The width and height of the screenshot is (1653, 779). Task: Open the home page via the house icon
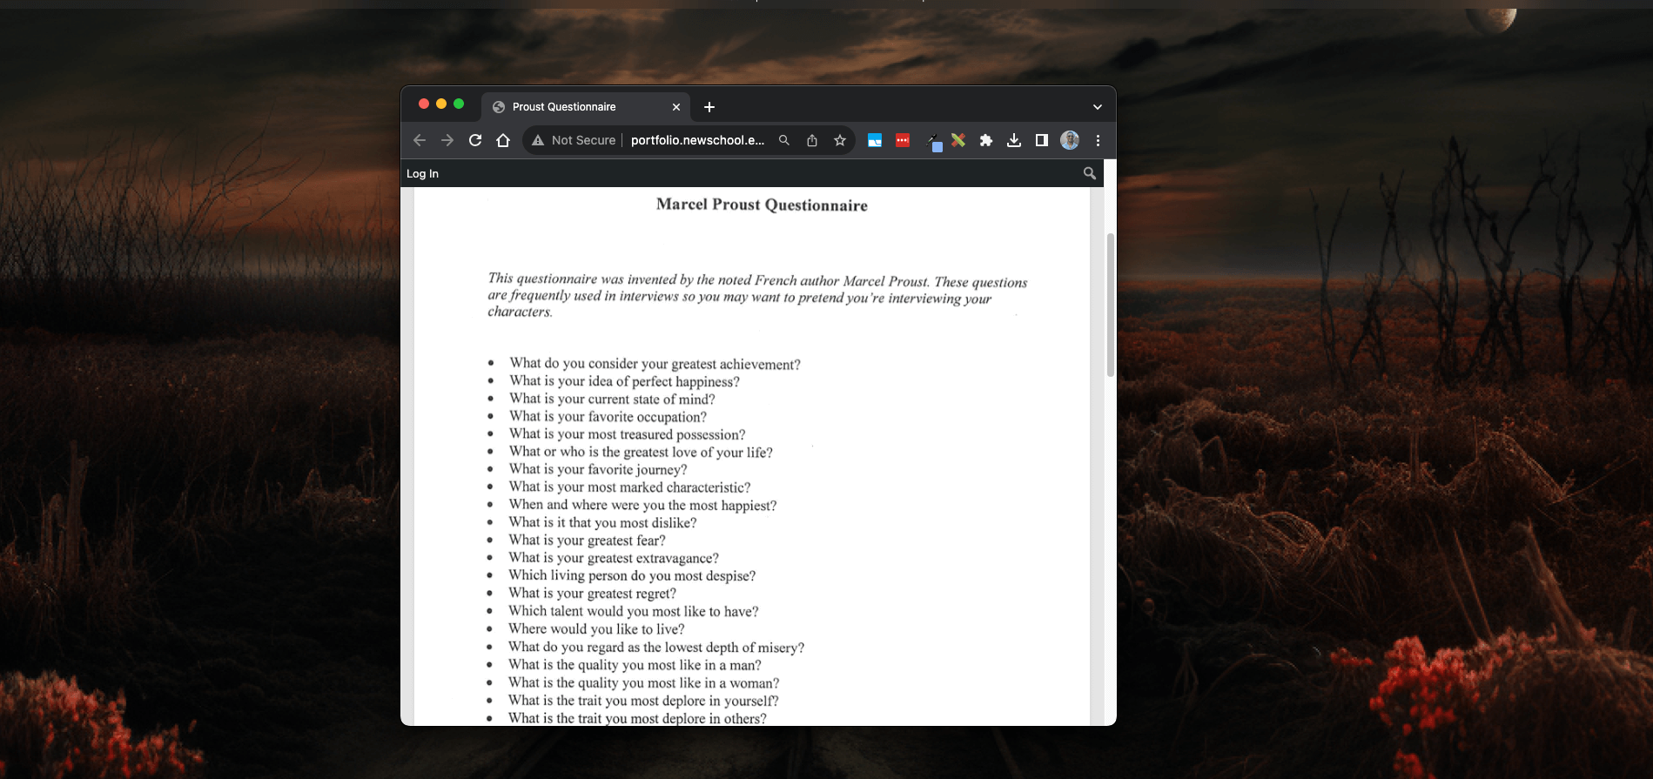click(x=503, y=140)
